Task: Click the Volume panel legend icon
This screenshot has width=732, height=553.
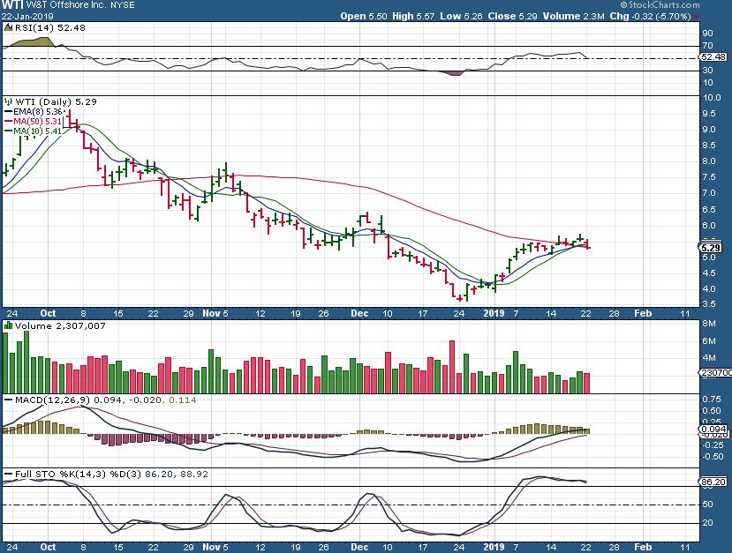Action: click(8, 325)
